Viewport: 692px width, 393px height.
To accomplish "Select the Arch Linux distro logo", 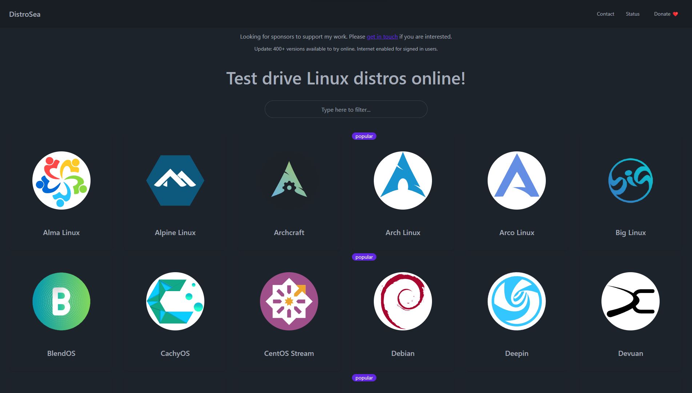I will click(x=403, y=180).
